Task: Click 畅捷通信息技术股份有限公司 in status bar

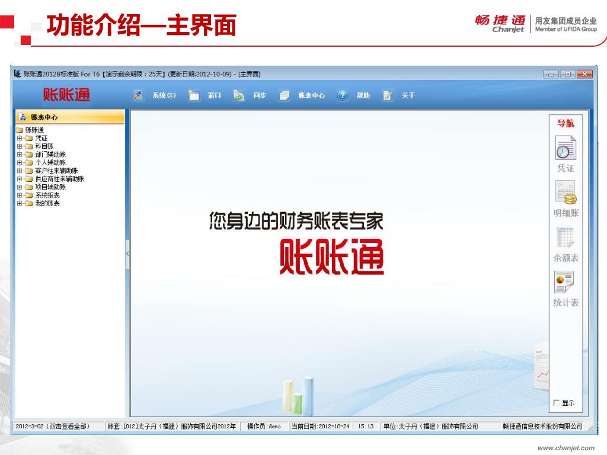Action: [x=542, y=426]
